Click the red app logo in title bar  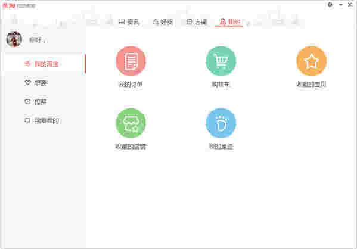point(9,5)
